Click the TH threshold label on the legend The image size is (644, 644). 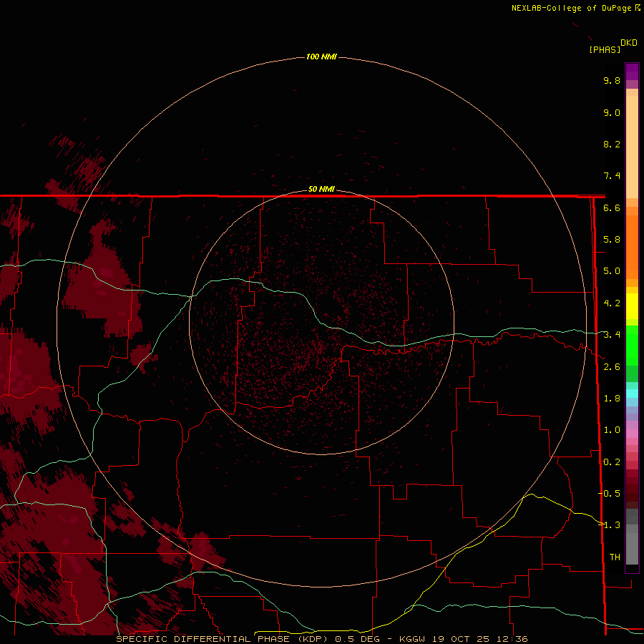click(615, 557)
